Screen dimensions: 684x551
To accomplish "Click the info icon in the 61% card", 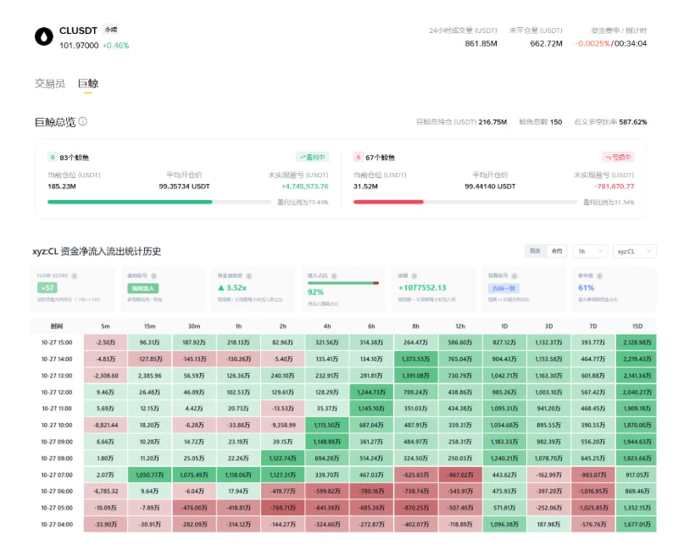I will [x=599, y=275].
